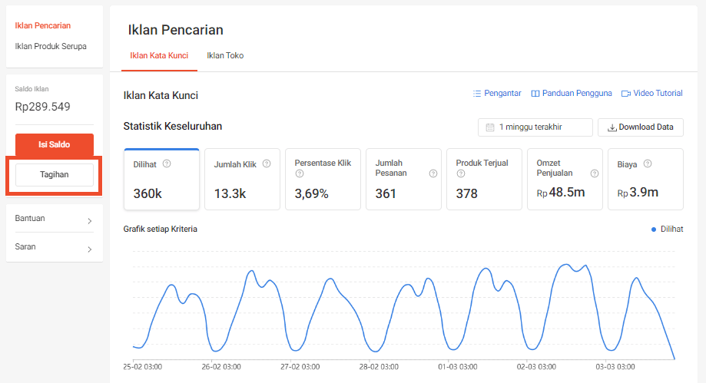Click the help icon beside Jumlah Pesanan

tap(433, 173)
